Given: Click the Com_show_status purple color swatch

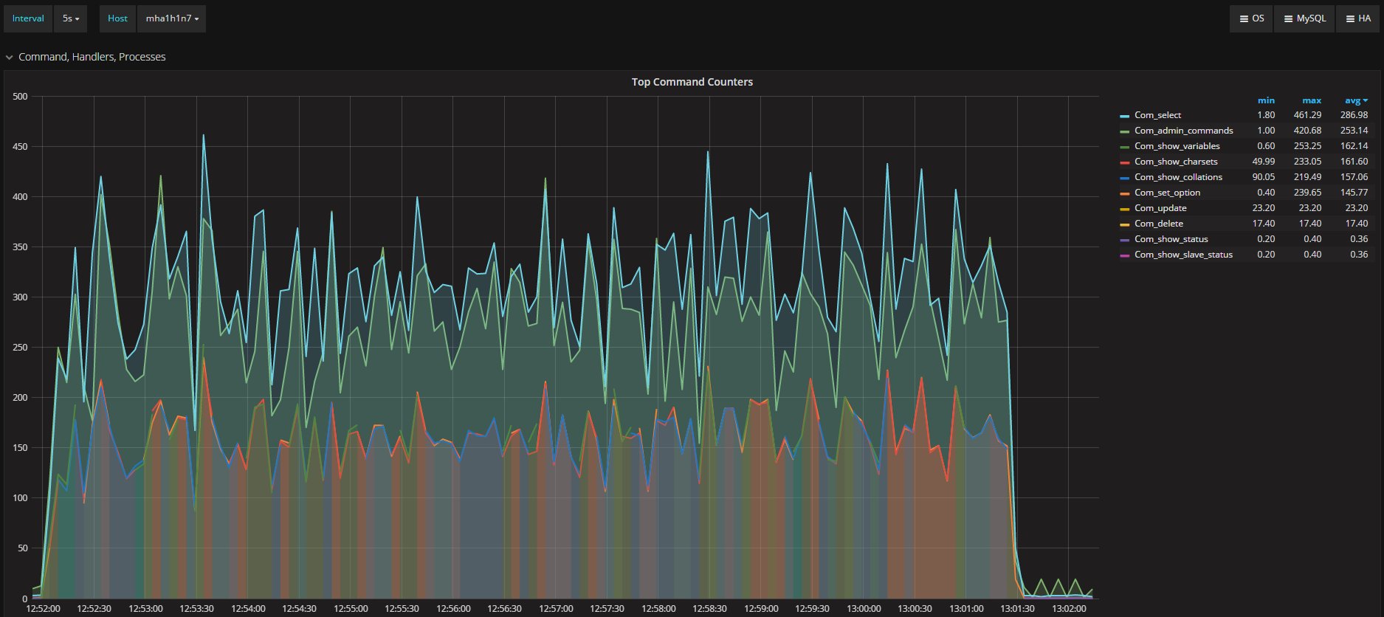Looking at the screenshot, I should pos(1124,240).
